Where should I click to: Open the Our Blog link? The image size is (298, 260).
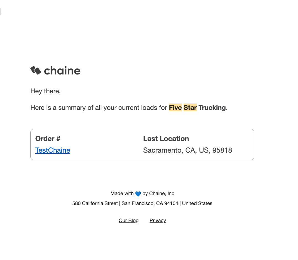tap(129, 221)
